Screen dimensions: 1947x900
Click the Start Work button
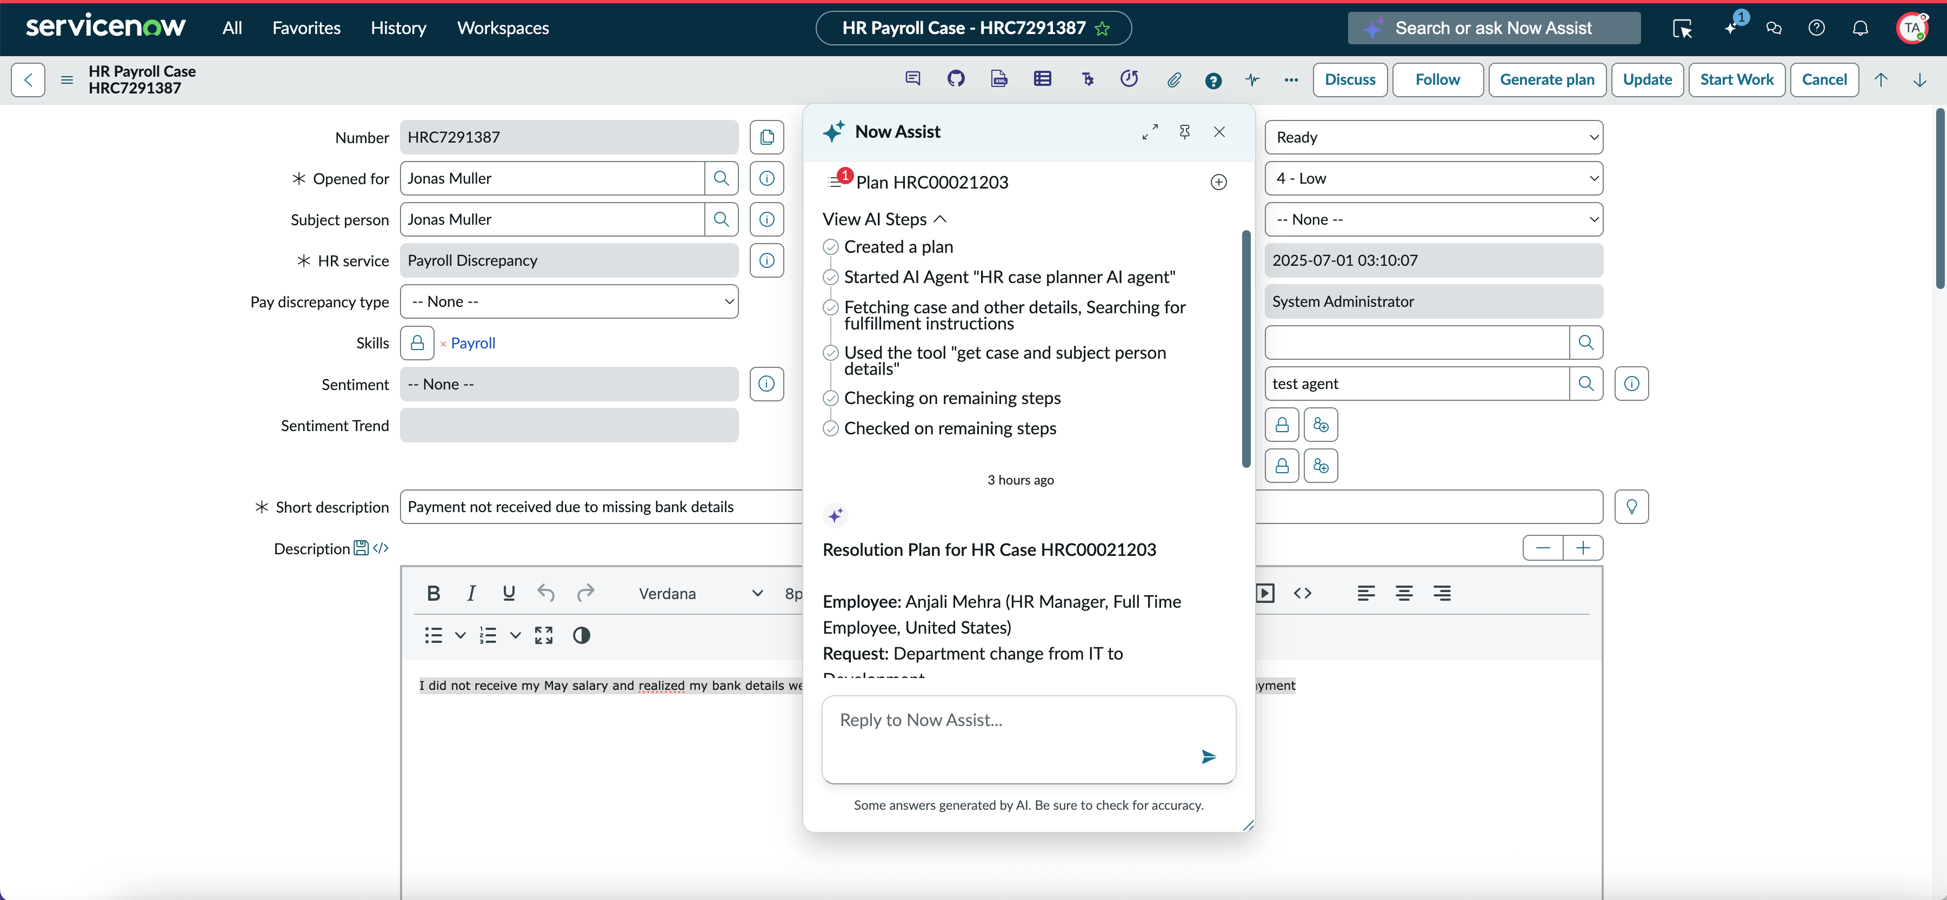[x=1736, y=79]
